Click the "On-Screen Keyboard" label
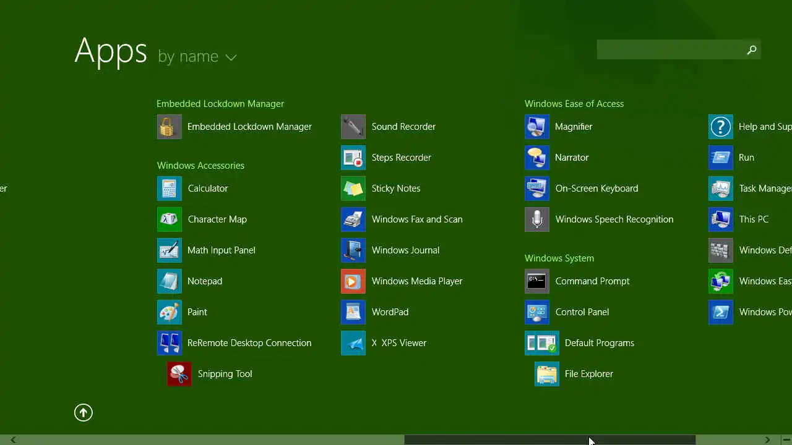This screenshot has width=792, height=445. (x=596, y=189)
